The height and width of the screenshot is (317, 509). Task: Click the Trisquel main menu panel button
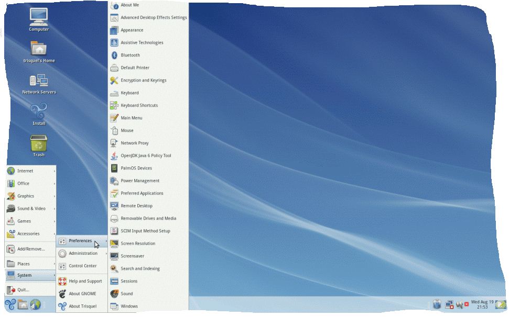10,304
